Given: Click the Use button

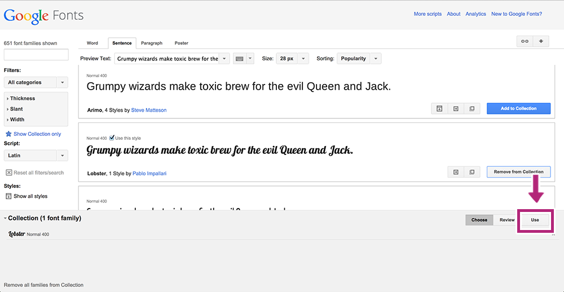Looking at the screenshot, I should 535,220.
